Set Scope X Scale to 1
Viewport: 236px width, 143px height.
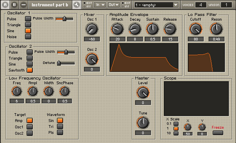tap(176, 128)
